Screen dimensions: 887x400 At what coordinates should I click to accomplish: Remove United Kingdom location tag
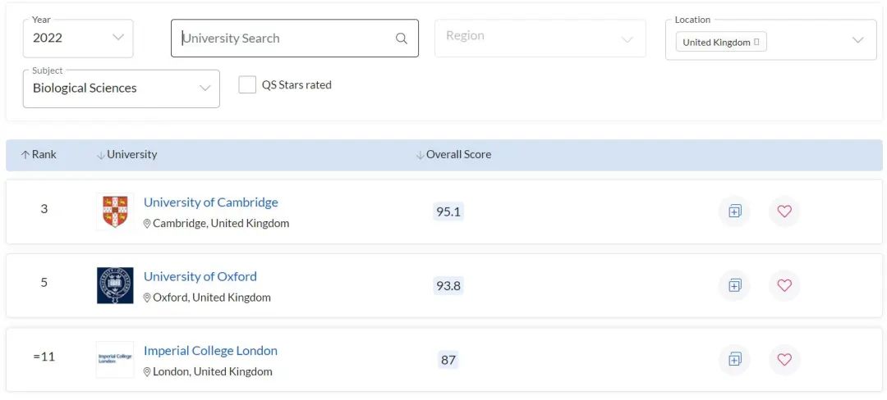pyautogui.click(x=756, y=43)
